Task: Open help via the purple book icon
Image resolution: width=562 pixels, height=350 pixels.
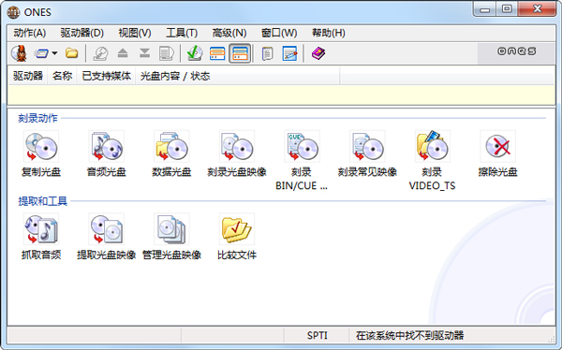Action: point(318,53)
